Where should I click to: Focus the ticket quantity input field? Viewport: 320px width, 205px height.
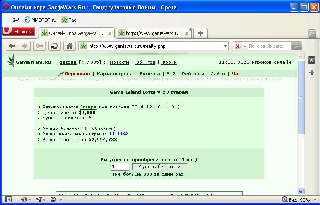click(x=120, y=167)
